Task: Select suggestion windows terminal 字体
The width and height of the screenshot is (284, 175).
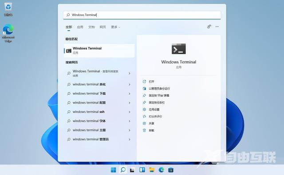Action: (89, 121)
